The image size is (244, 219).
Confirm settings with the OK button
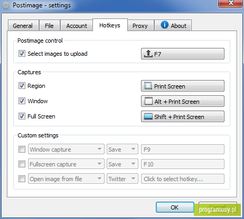click(x=175, y=207)
